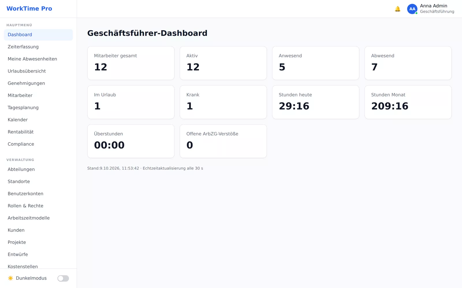Open the Compliance section

pyautogui.click(x=38, y=144)
